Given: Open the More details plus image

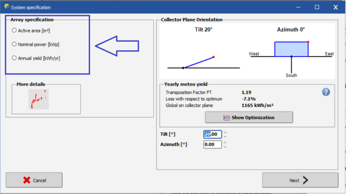Looking at the screenshot, I should pyautogui.click(x=38, y=99).
